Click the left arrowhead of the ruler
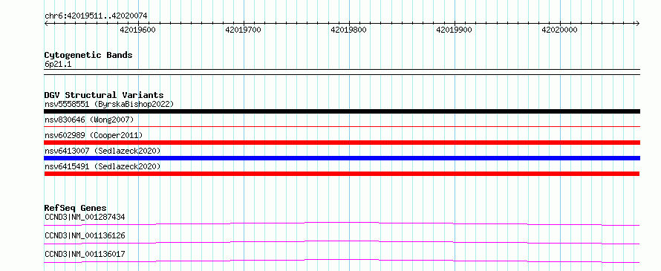This screenshot has width=661, height=271. tap(46, 24)
